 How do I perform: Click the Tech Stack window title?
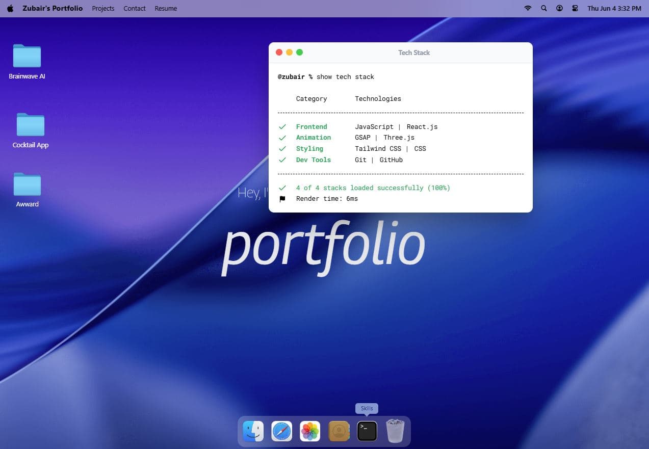[x=414, y=52]
